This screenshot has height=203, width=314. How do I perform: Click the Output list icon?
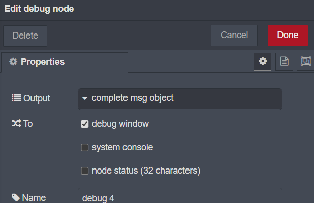[16, 98]
